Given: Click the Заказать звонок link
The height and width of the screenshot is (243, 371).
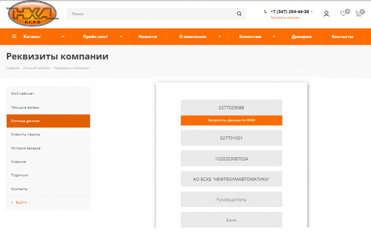Looking at the screenshot, I should [x=285, y=18].
